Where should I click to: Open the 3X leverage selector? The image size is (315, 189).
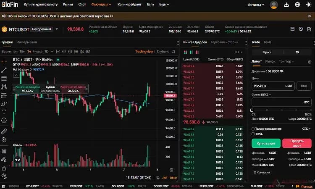[x=297, y=52]
